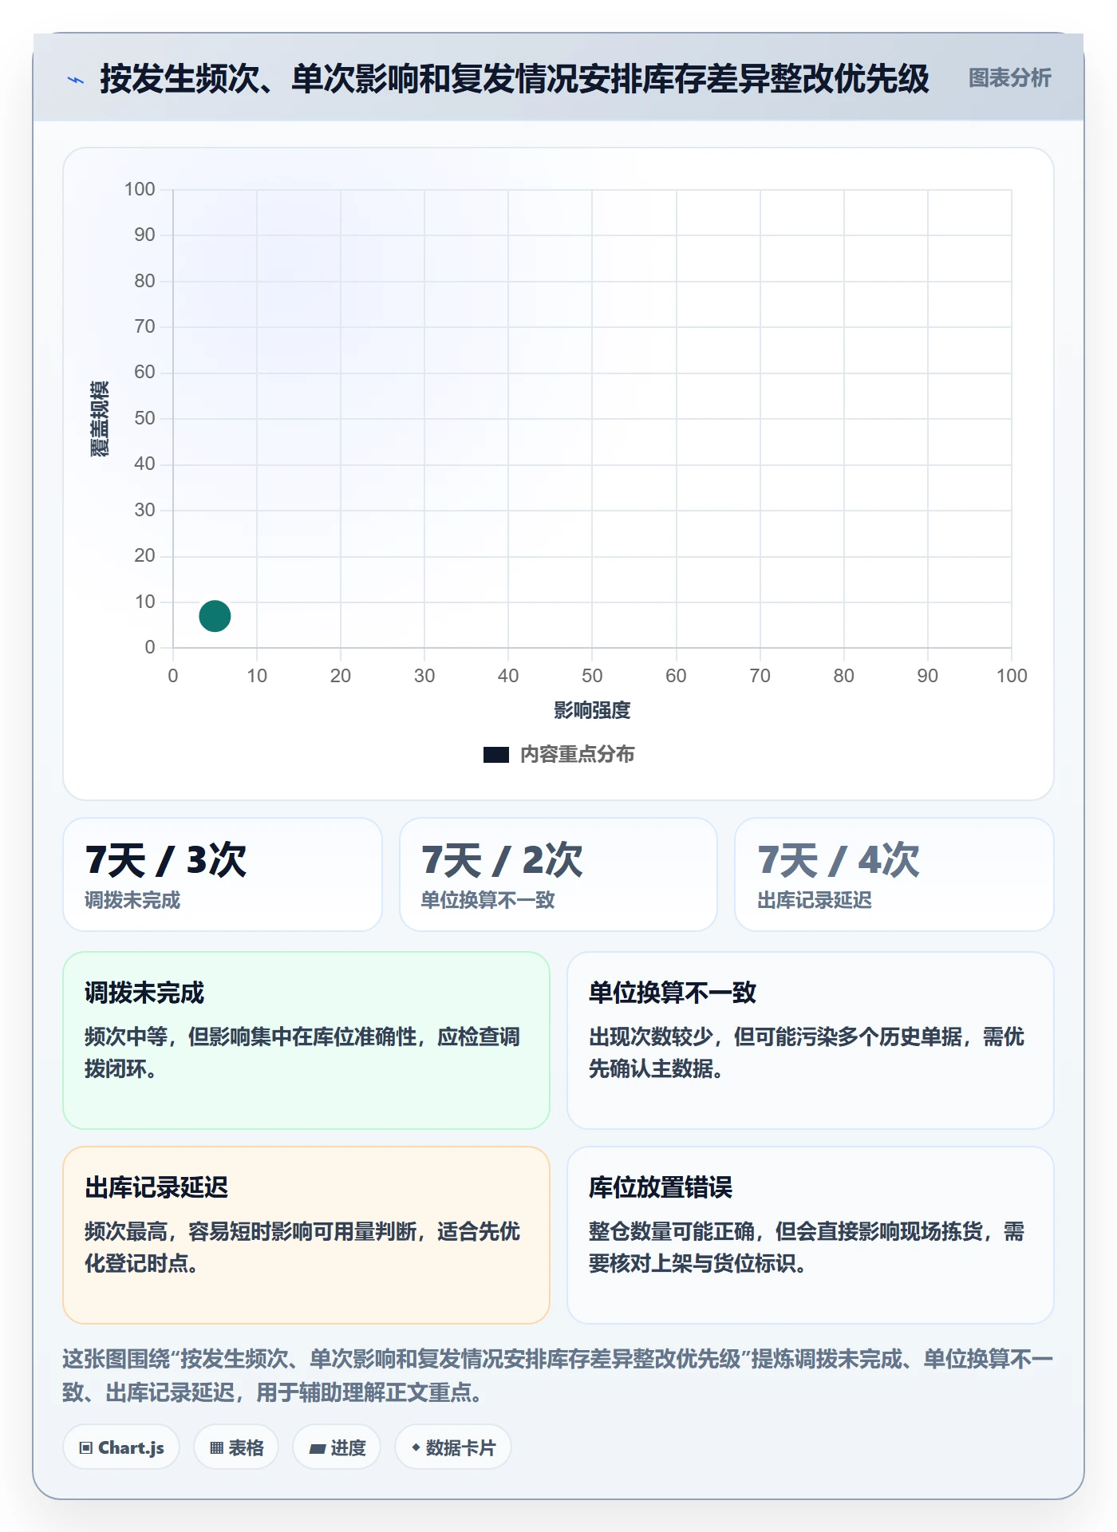The image size is (1117, 1532).
Task: Click the summary paragraph starting 这张图围绕
Action: [x=558, y=1376]
